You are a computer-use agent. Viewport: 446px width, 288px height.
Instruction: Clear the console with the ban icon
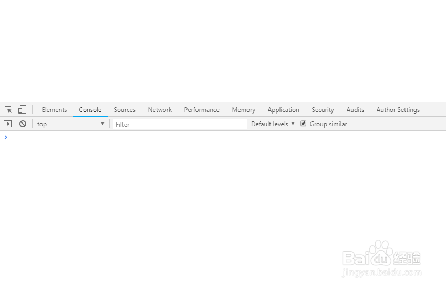point(23,124)
